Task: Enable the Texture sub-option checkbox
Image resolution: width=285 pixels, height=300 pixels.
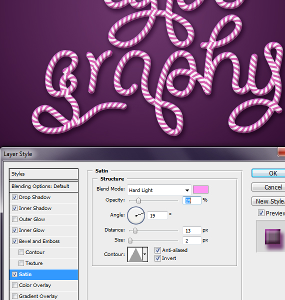Action: (21, 263)
